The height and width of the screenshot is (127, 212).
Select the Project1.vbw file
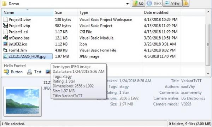(19, 20)
